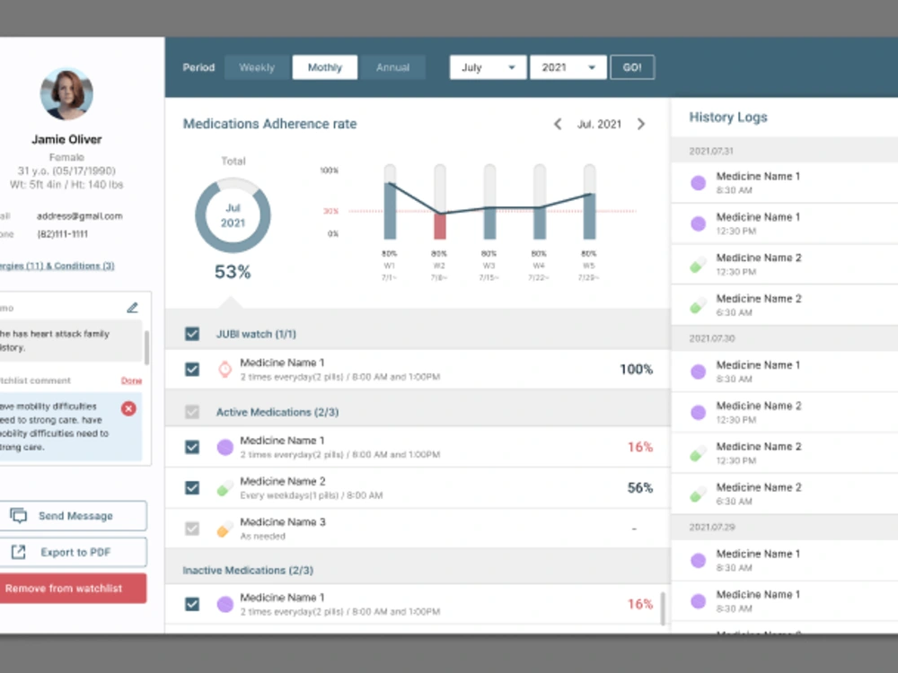
Task: Click purple pill icon for active Medicine Name 1
Action: click(225, 447)
